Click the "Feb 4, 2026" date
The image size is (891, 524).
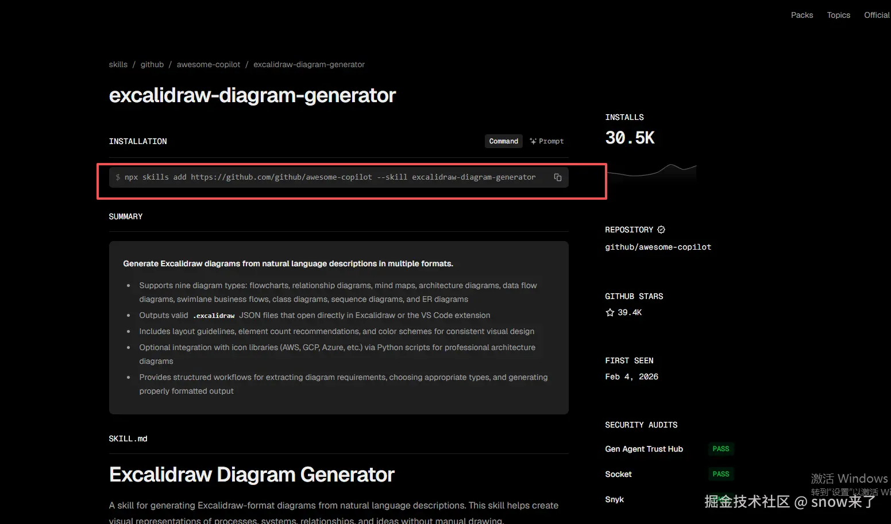pyautogui.click(x=631, y=376)
